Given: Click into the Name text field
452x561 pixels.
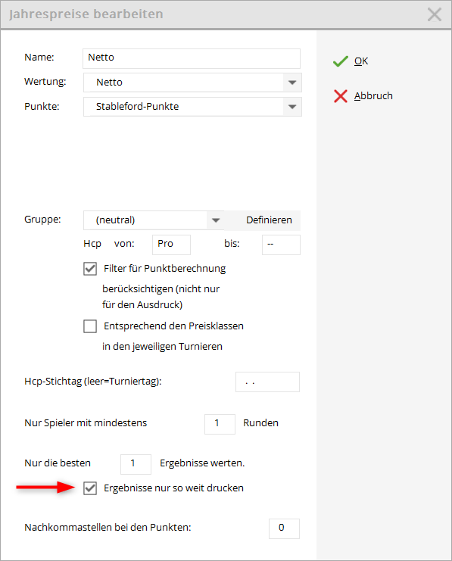Looking at the screenshot, I should (192, 58).
